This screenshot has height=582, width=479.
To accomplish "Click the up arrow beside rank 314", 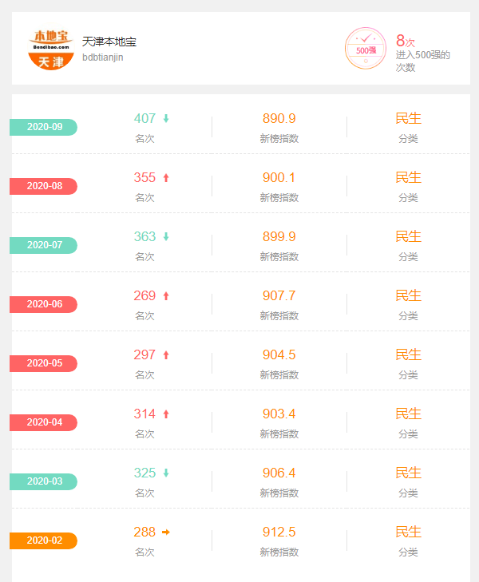I will [x=166, y=414].
